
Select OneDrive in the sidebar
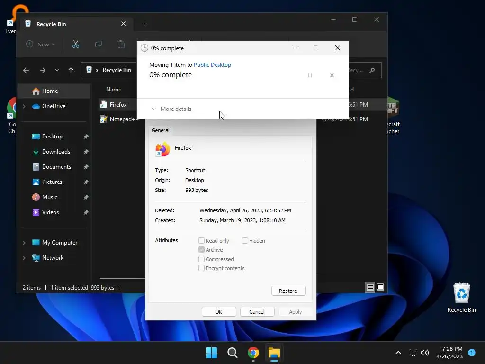click(x=49, y=106)
